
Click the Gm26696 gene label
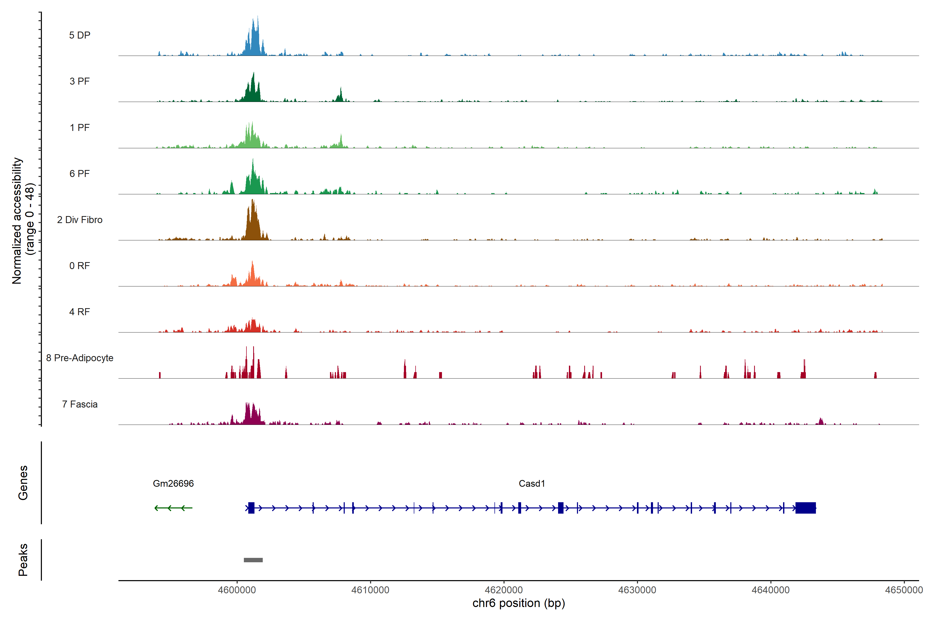pos(173,483)
